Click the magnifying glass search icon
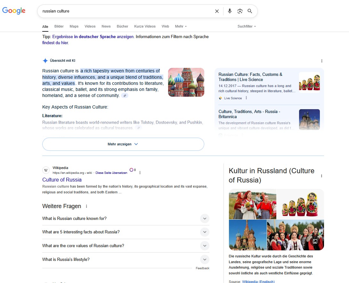 pos(250,11)
